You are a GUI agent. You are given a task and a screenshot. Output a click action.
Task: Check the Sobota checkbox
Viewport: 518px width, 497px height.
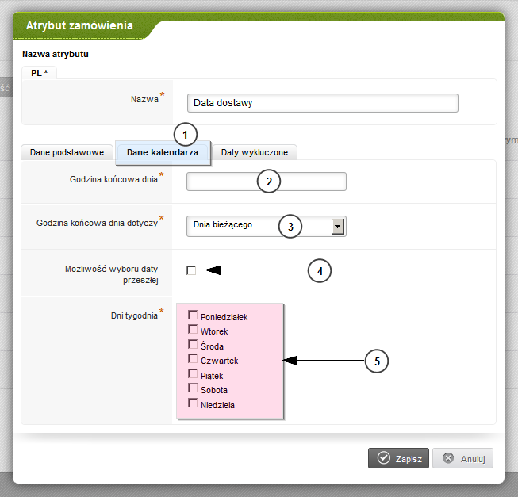click(192, 388)
